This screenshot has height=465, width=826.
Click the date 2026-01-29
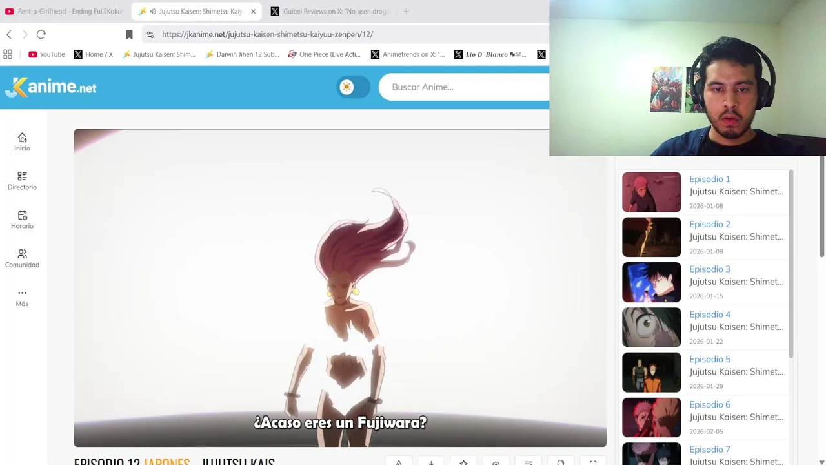(x=706, y=386)
